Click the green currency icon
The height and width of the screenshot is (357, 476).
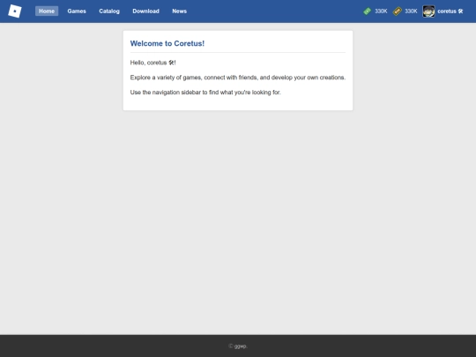[367, 11]
